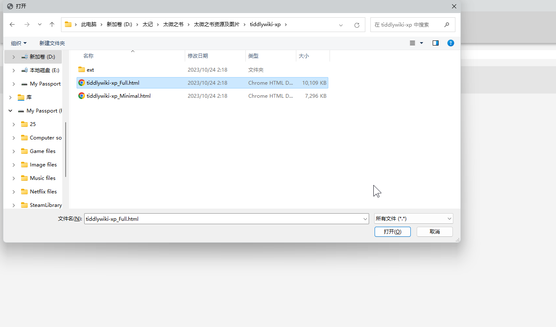Expand Computer so... folder node
The image size is (556, 327).
click(14, 138)
